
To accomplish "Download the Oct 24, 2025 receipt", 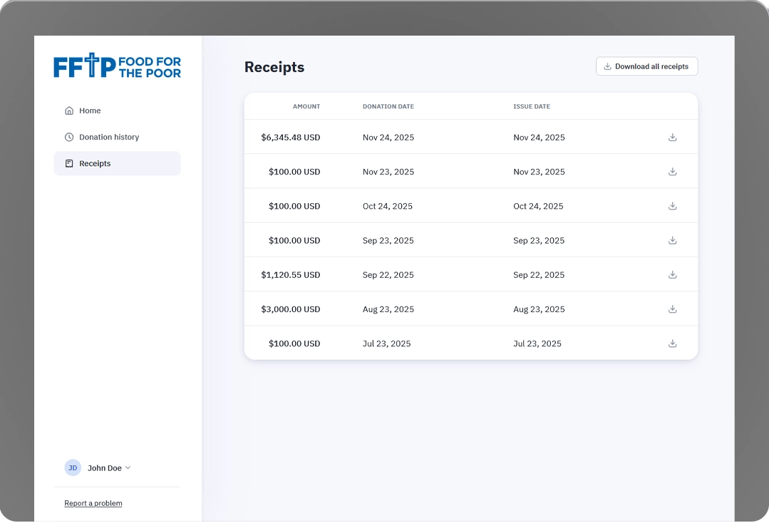I will 672,206.
